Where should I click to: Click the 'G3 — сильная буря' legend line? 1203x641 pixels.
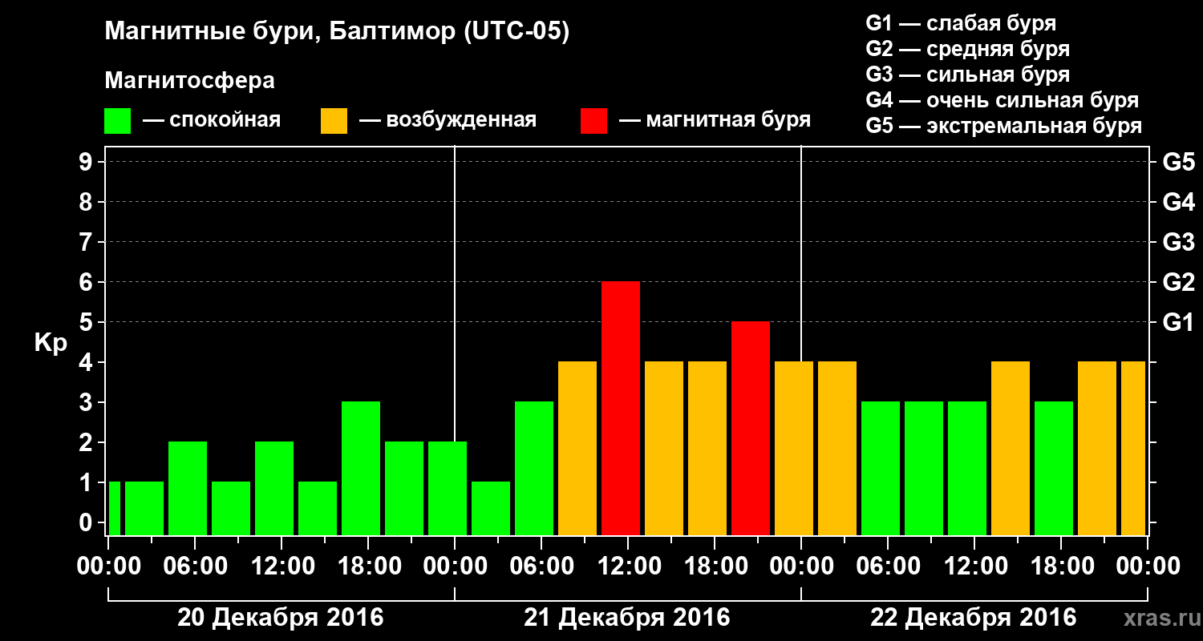click(967, 75)
